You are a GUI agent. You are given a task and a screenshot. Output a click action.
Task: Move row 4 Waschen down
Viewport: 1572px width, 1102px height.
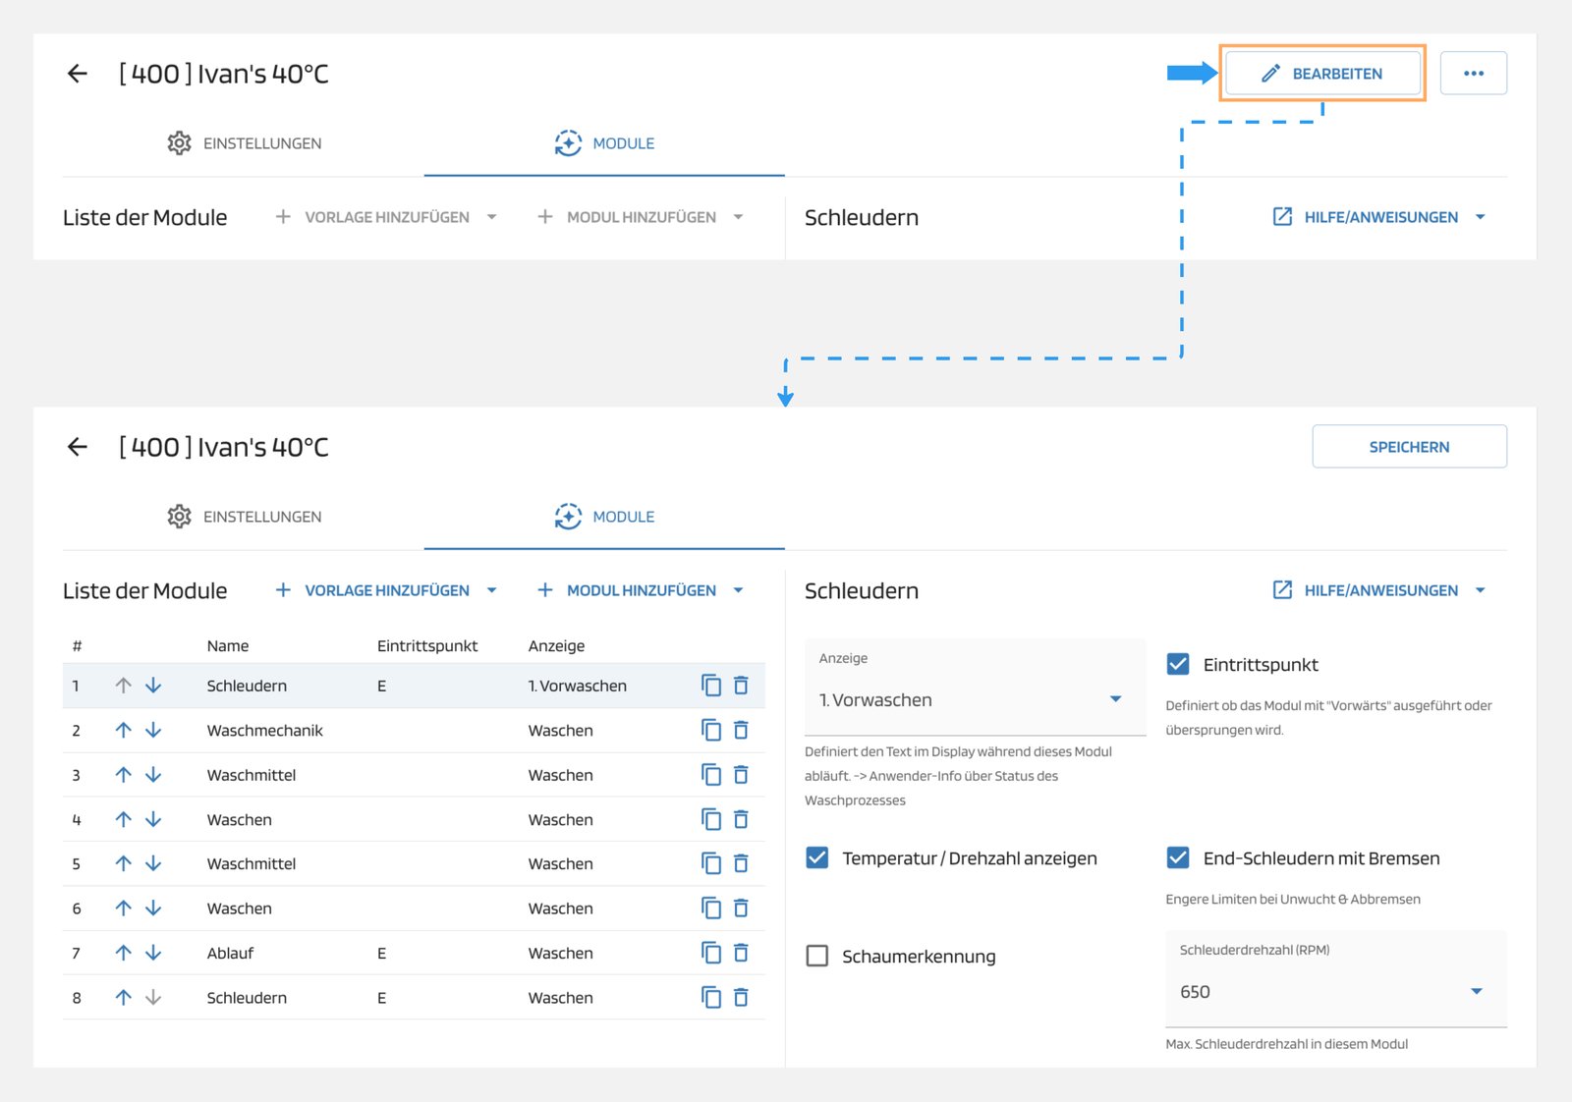[153, 819]
